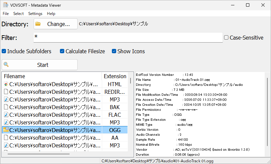Screen dimensions: 271x164
Task: Click the status bar file path
Action: 157,161
